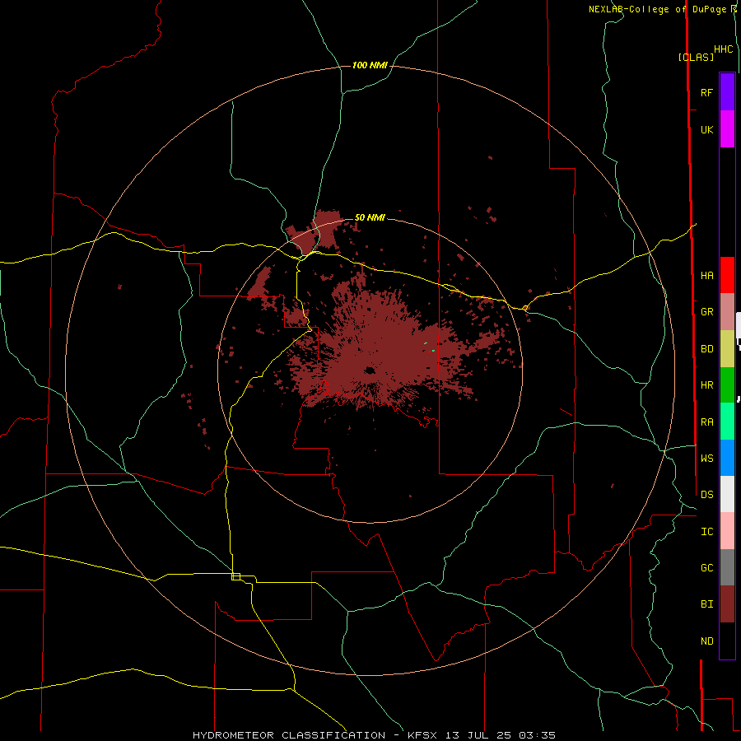
Task: Click the GC legend label
Action: point(706,567)
